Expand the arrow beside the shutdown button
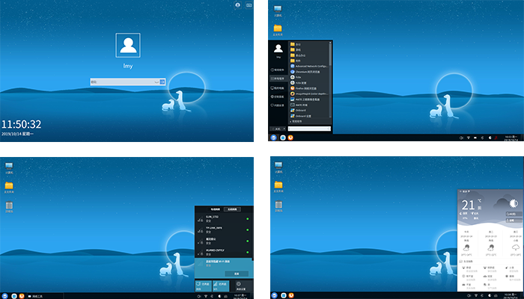This screenshot has height=299, width=524. [284, 129]
